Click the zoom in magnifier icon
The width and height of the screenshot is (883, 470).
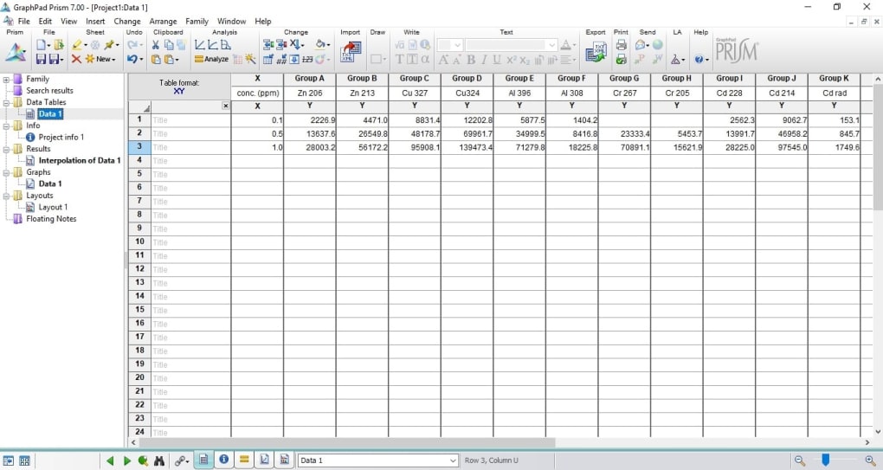point(871,460)
